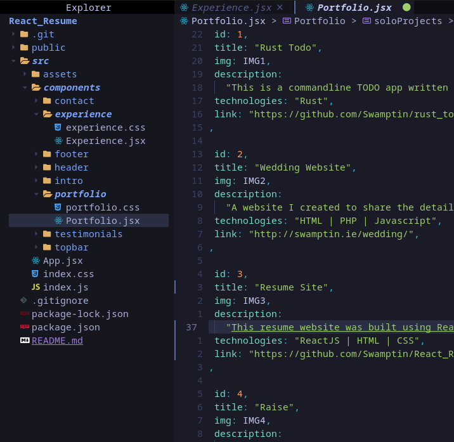This screenshot has width=454, height=442.
Task: Open portfolio.css from the file tree
Action: tap(102, 207)
